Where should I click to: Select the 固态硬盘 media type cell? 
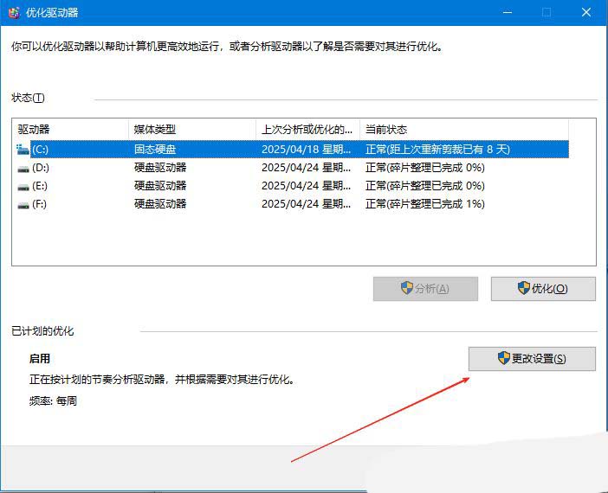coord(156,149)
